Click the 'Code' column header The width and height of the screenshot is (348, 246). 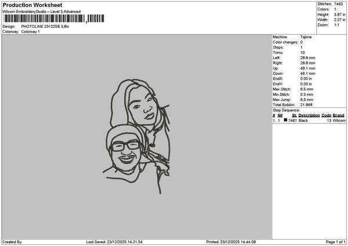click(326, 115)
